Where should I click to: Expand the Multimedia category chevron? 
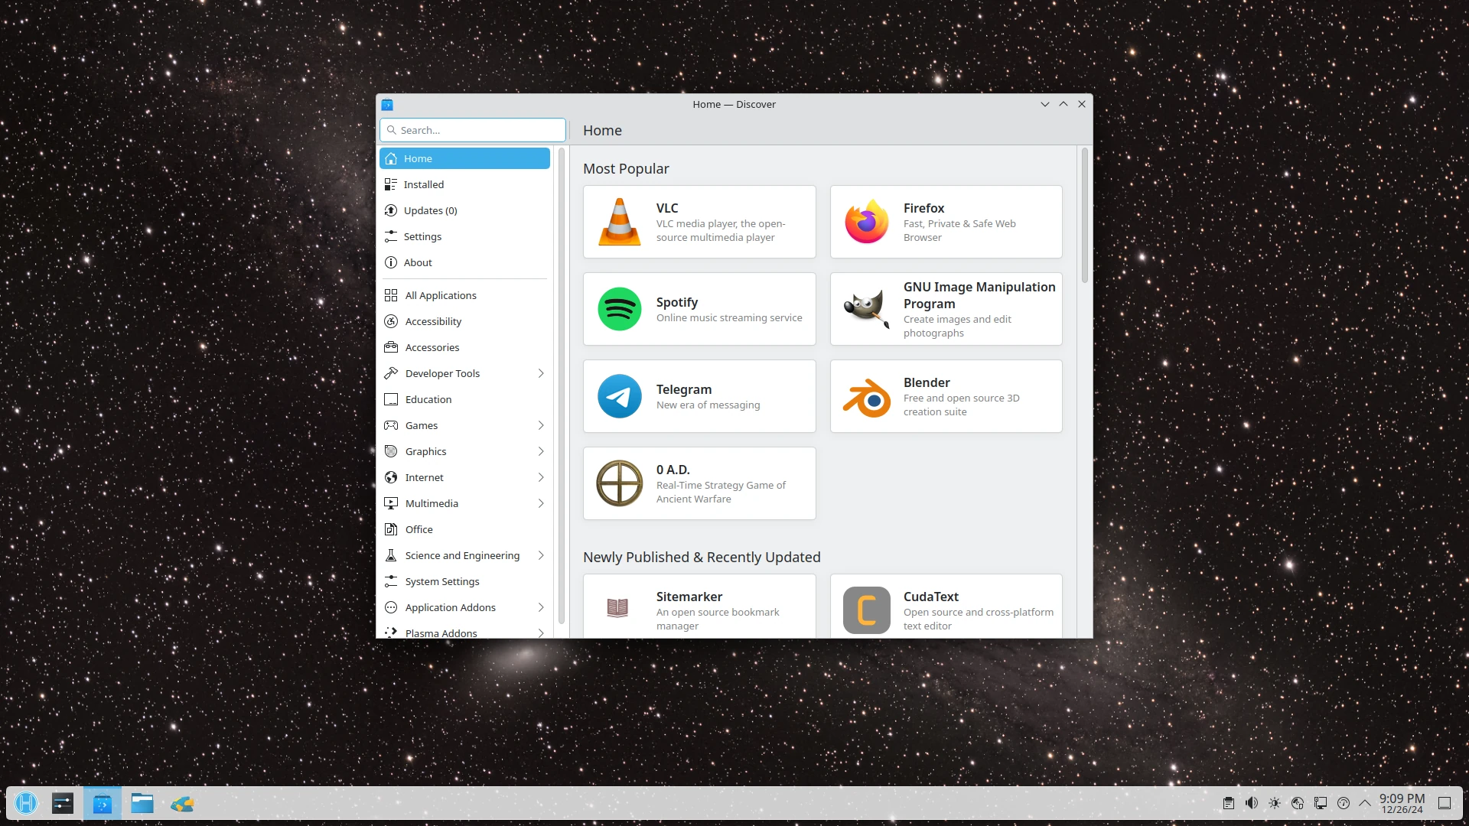pyautogui.click(x=541, y=503)
